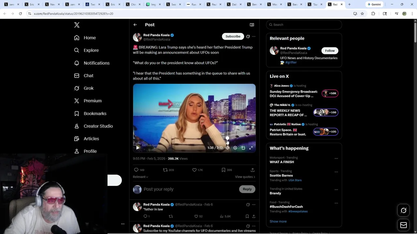Open View quotes link

coord(245,177)
